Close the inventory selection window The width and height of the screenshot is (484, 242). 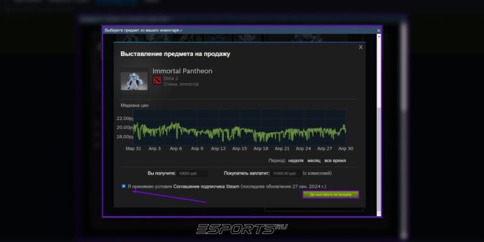point(379,30)
